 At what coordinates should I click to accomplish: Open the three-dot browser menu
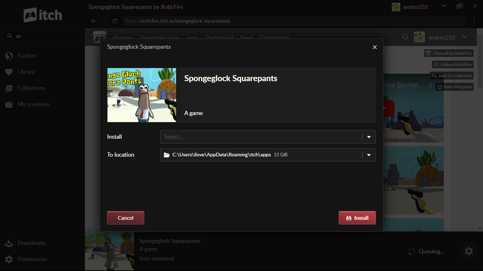tap(474, 21)
